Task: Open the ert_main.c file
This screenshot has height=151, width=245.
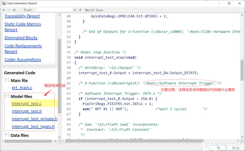Action: pyautogui.click(x=22, y=88)
